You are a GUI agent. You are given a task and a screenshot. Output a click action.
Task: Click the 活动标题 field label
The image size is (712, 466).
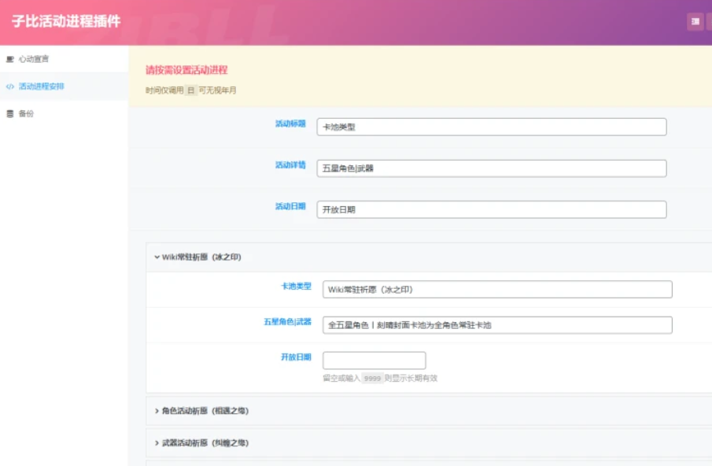290,124
